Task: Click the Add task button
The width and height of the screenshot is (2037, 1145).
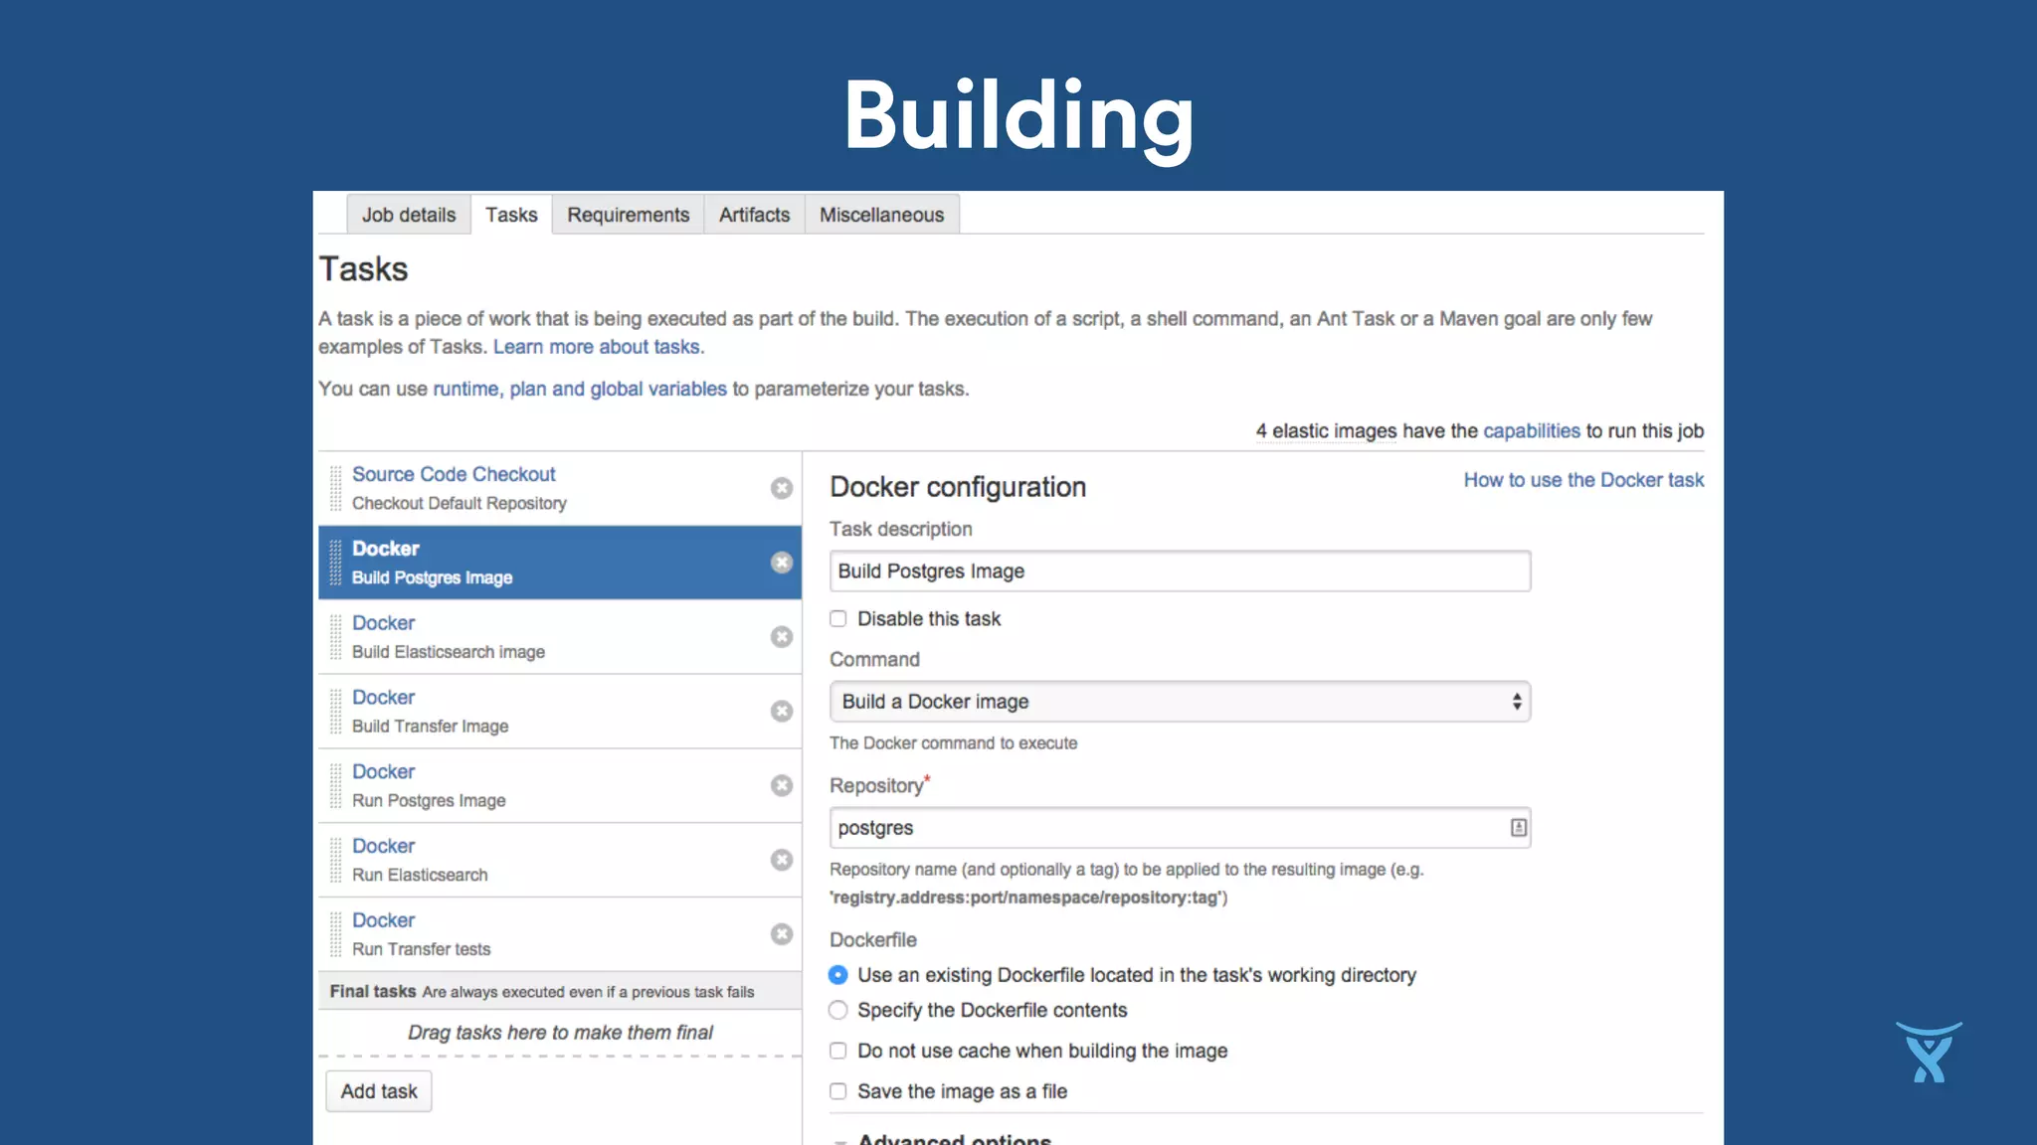Action: pos(379,1091)
